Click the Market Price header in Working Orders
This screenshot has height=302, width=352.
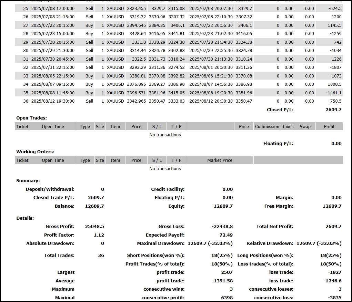[x=220, y=160]
